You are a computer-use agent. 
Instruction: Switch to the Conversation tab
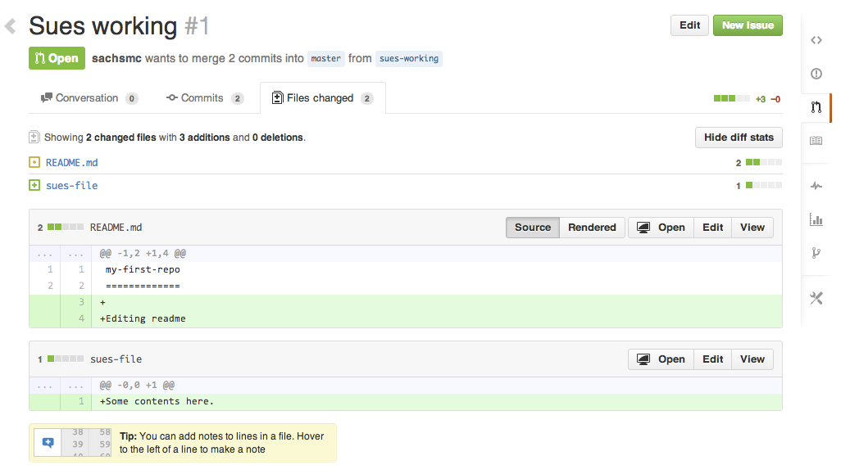[x=87, y=98]
